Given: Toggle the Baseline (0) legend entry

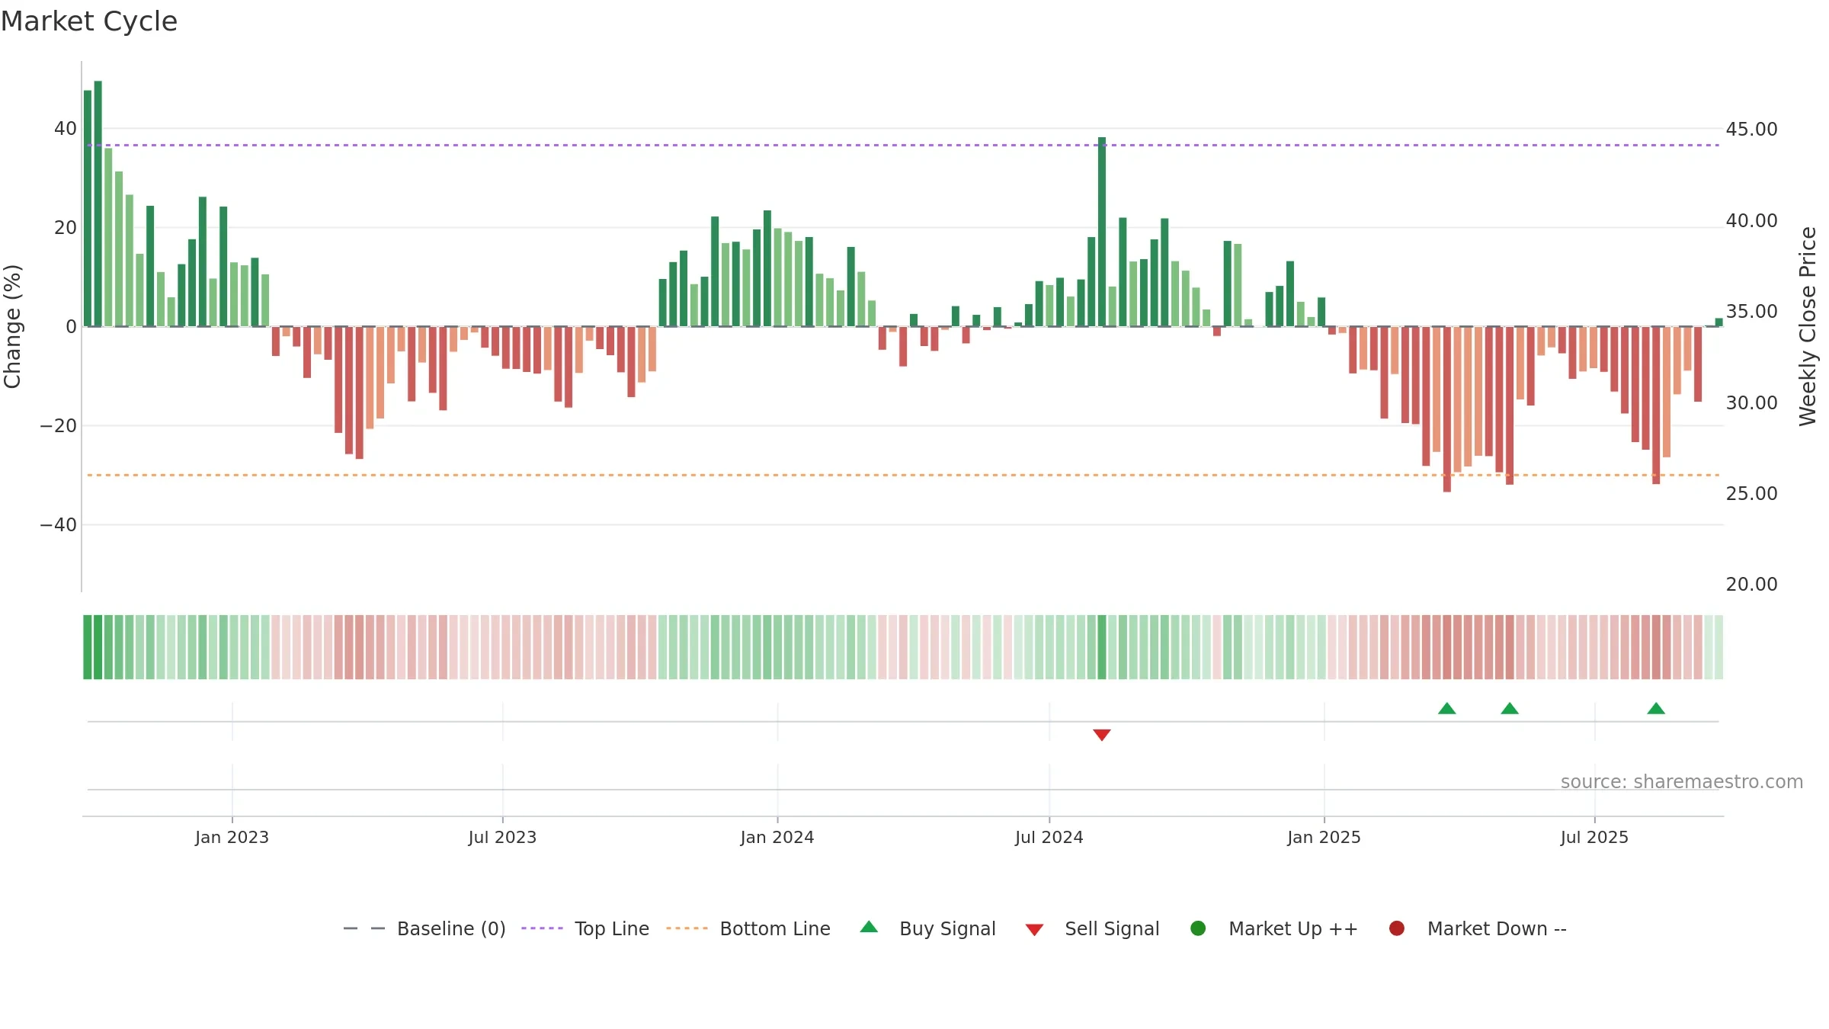Looking at the screenshot, I should [x=424, y=928].
